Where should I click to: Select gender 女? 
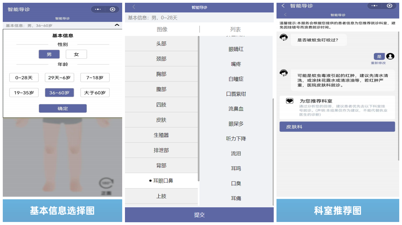pos(76,54)
